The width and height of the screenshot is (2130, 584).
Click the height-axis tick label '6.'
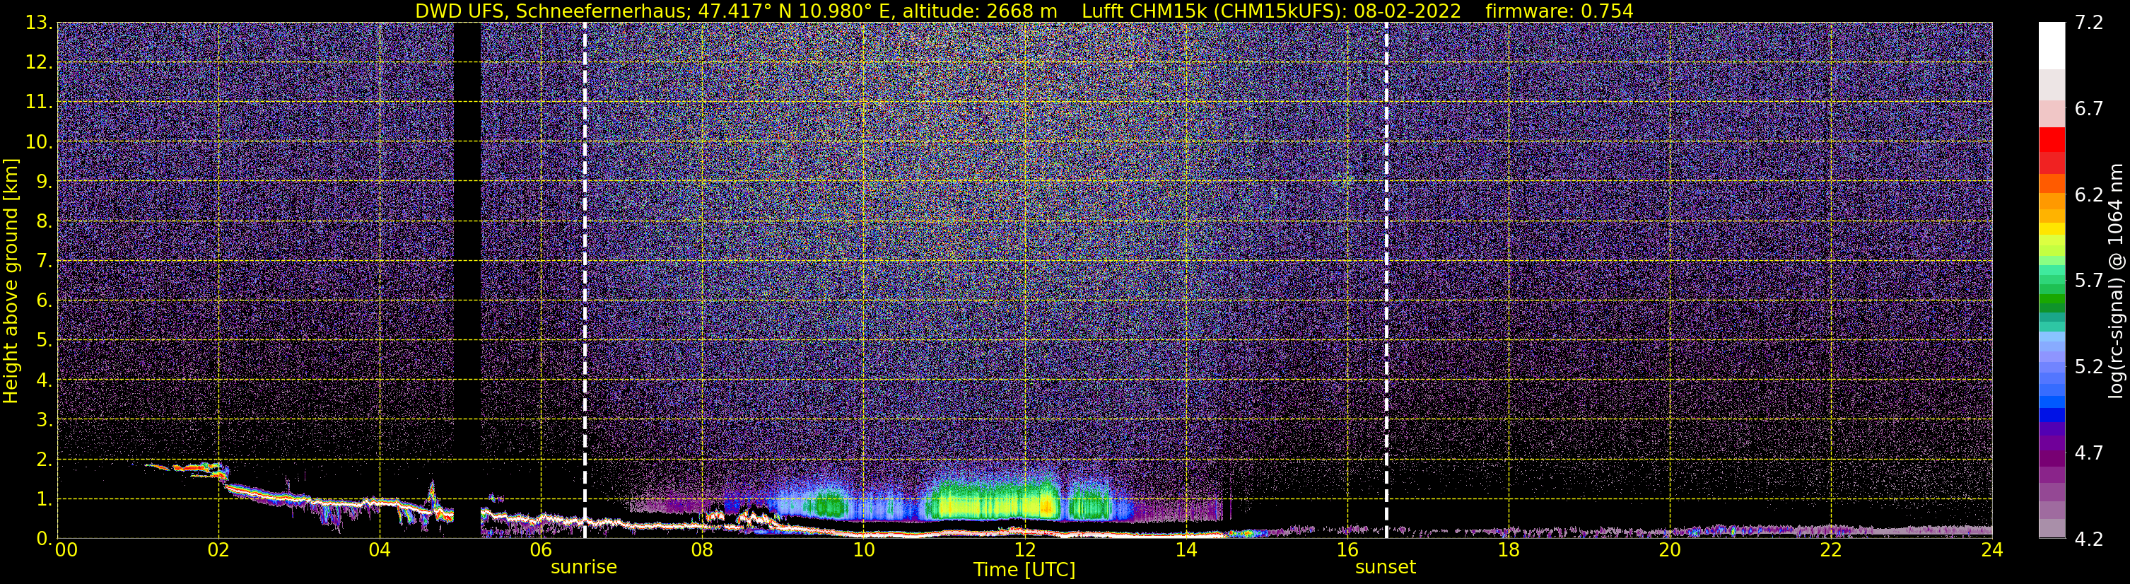coord(45,301)
